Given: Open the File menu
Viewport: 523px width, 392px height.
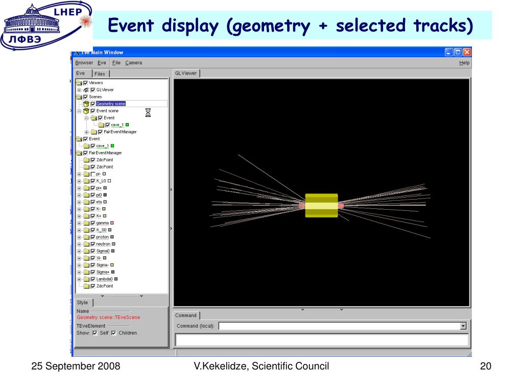Looking at the screenshot, I should 116,63.
